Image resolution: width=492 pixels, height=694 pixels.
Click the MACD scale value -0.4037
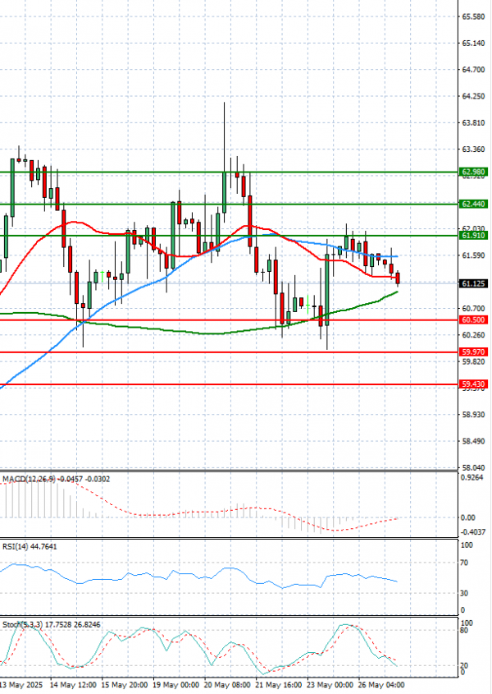(472, 532)
